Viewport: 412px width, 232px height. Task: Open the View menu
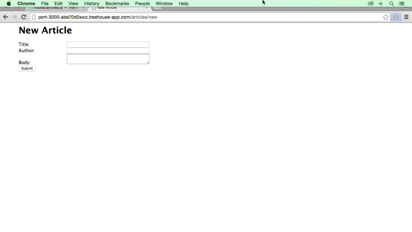click(x=73, y=4)
